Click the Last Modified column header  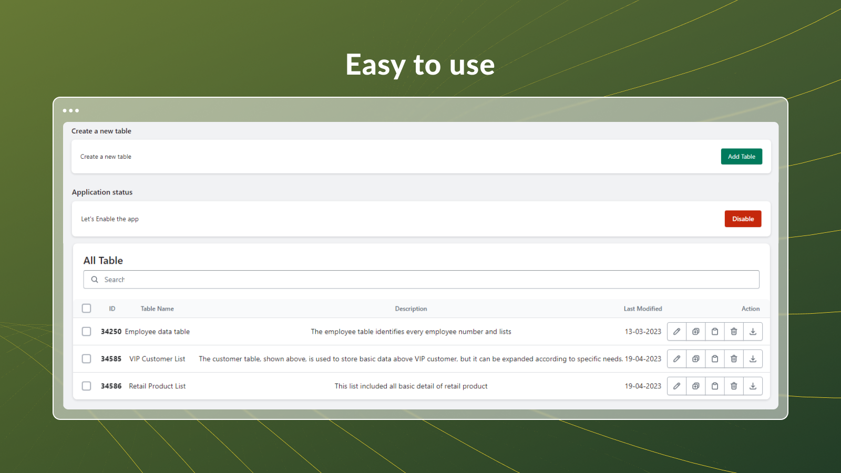[642, 309]
